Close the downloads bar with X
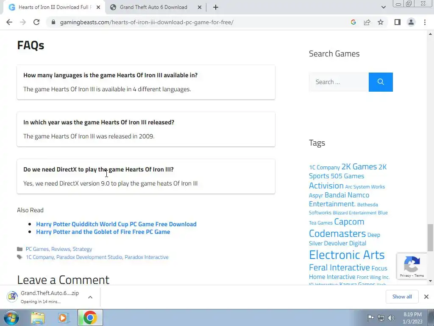The height and width of the screenshot is (326, 434). pos(426,297)
